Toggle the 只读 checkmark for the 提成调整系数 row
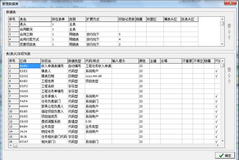Image resolution: width=239 pixels, height=160 pixels. 217,122
